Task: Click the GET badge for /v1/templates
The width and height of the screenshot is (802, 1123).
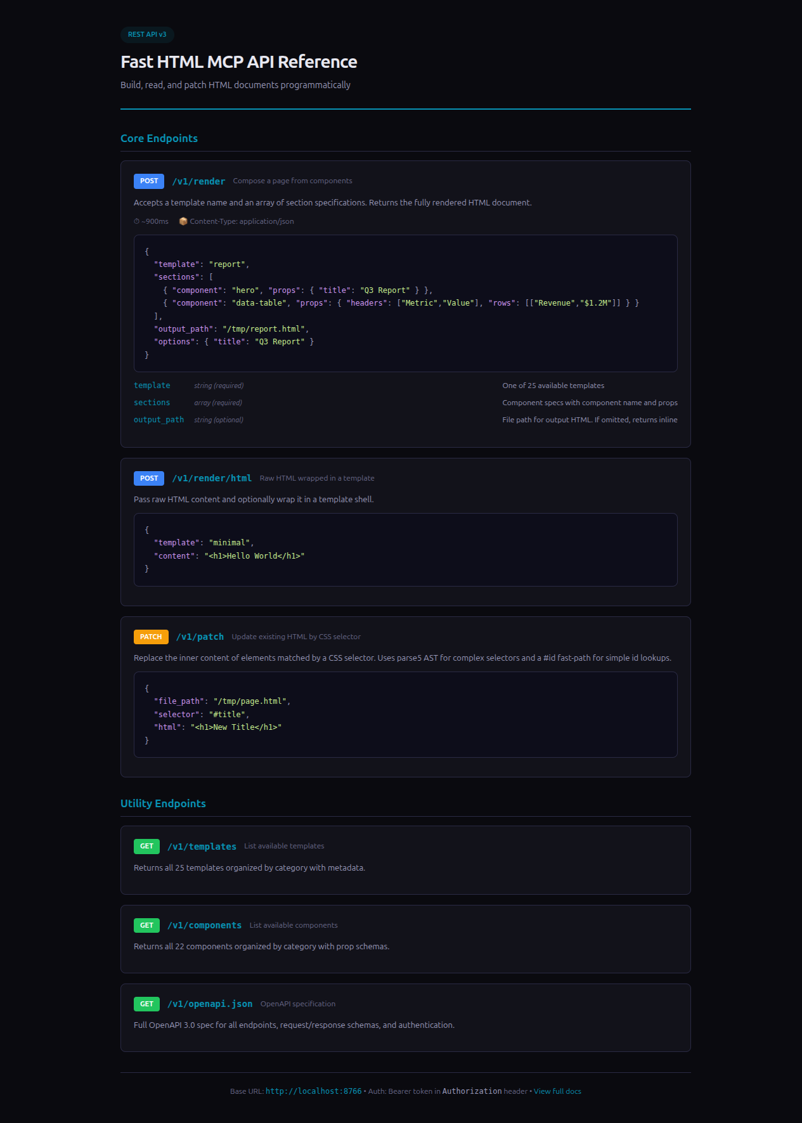Action: point(146,847)
